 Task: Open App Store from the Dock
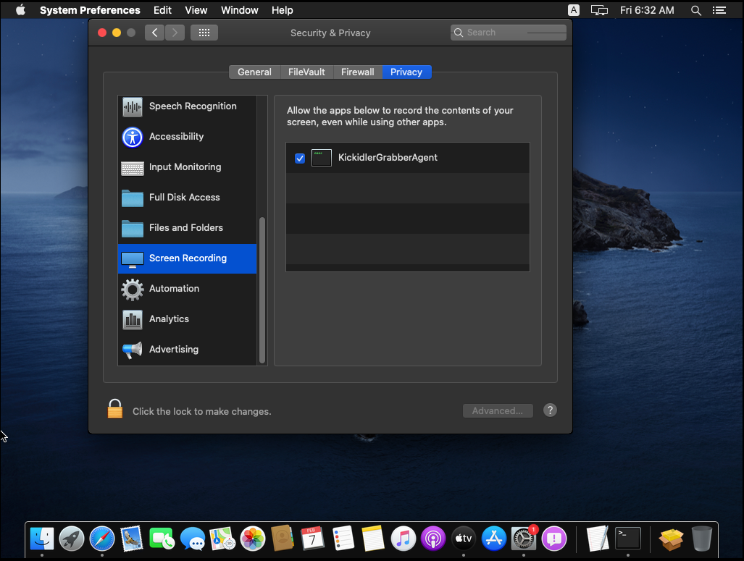494,539
